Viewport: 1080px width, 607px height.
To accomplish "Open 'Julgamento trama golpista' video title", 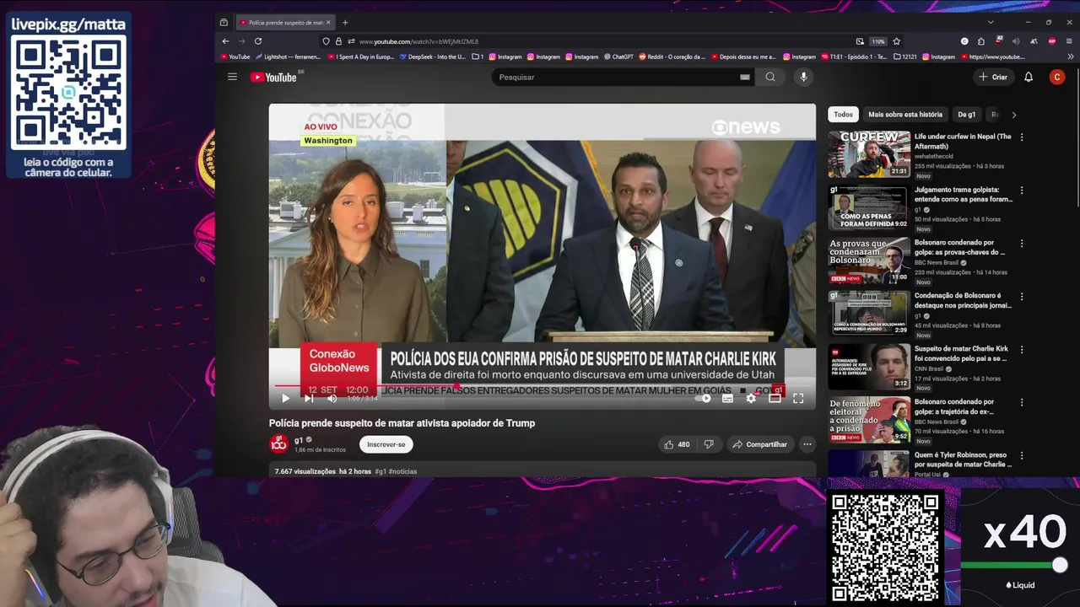I will point(963,195).
